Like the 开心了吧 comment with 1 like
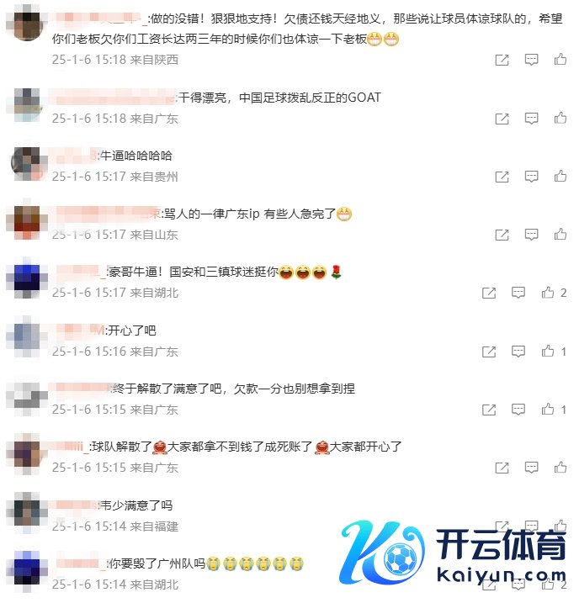This screenshot has height=603, width=579. (548, 351)
